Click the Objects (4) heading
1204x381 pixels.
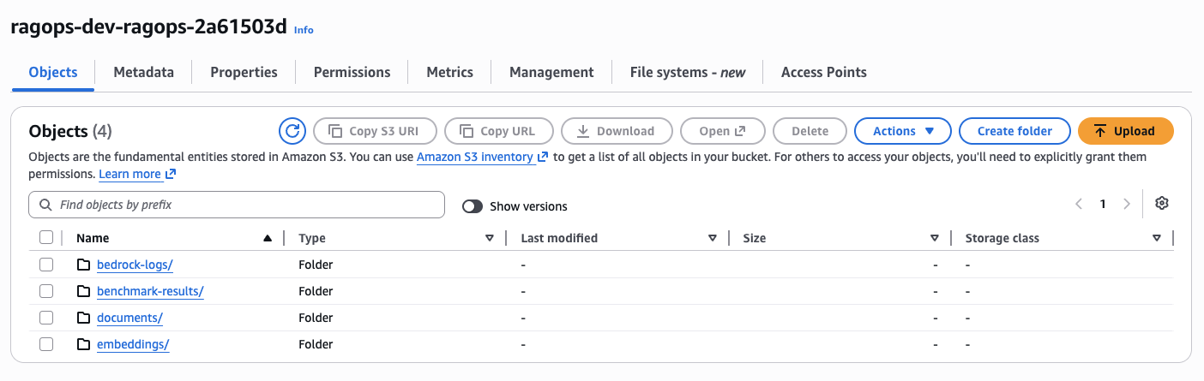(70, 131)
